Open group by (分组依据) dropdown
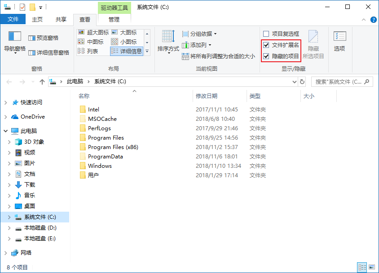Image resolution: width=379 pixels, height=273 pixels. point(199,34)
